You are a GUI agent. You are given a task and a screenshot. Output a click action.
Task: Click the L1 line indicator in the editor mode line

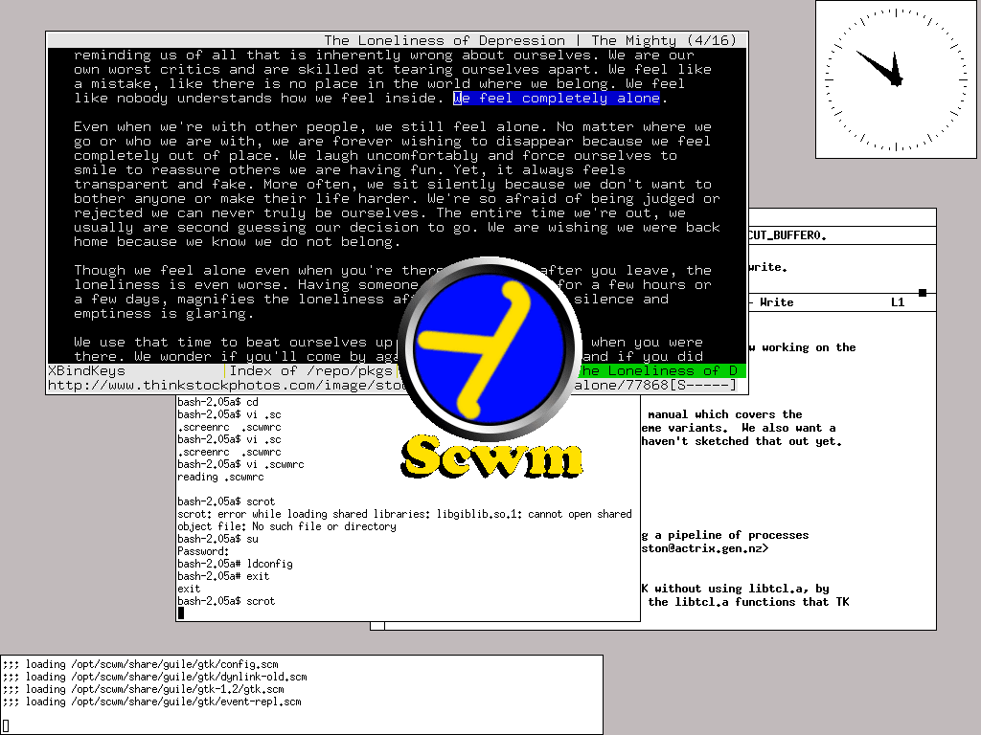tap(898, 302)
